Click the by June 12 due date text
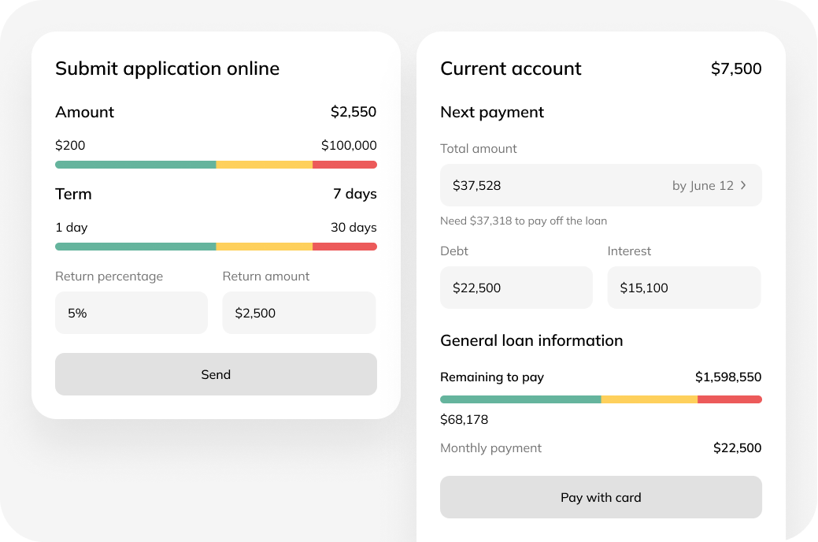 click(702, 186)
